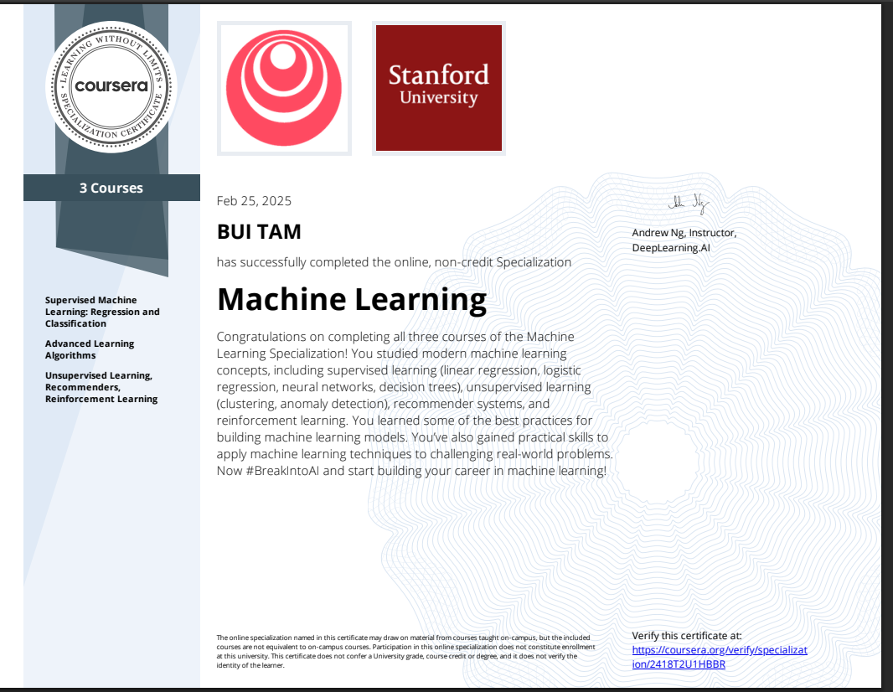Select the 3 Courses banner
The width and height of the screenshot is (893, 692).
(x=111, y=188)
